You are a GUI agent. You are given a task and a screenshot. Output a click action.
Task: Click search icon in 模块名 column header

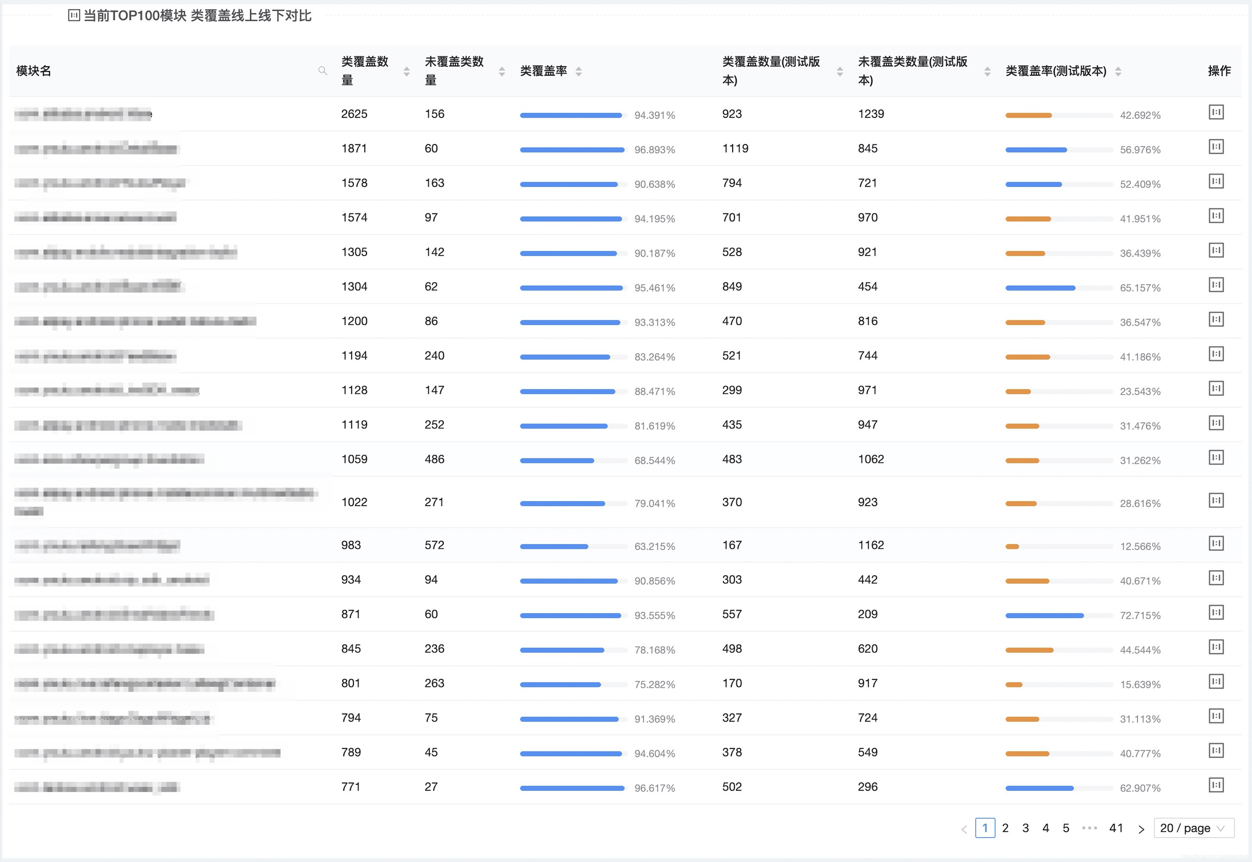(323, 71)
